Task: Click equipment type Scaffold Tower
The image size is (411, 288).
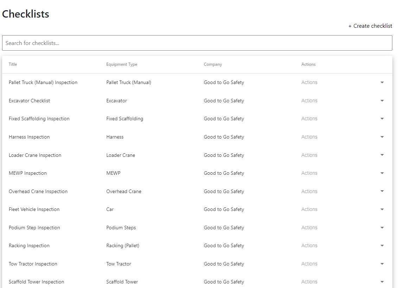Action: 122,282
